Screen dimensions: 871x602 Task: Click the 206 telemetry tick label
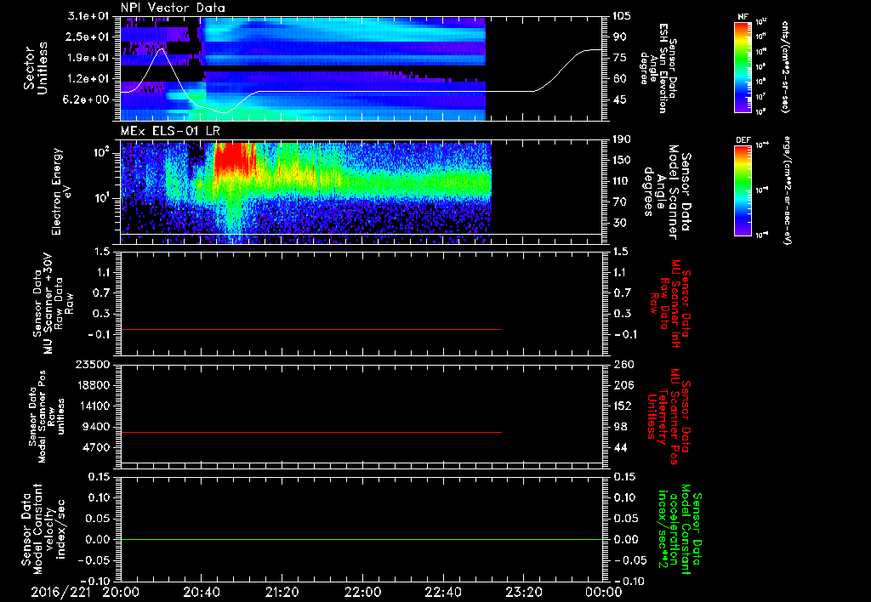coord(622,385)
